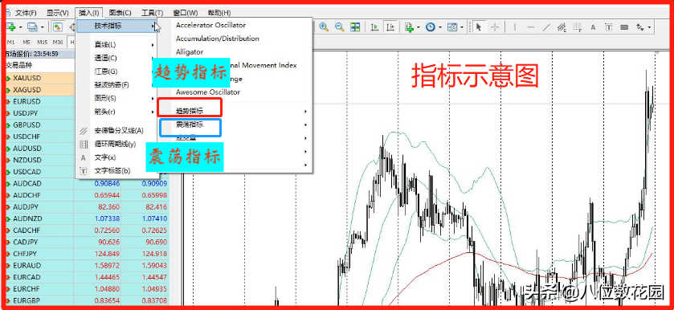Viewport: 674px width, 310px height.
Task: Click the arrows objects toolbar icon
Action: [x=640, y=27]
